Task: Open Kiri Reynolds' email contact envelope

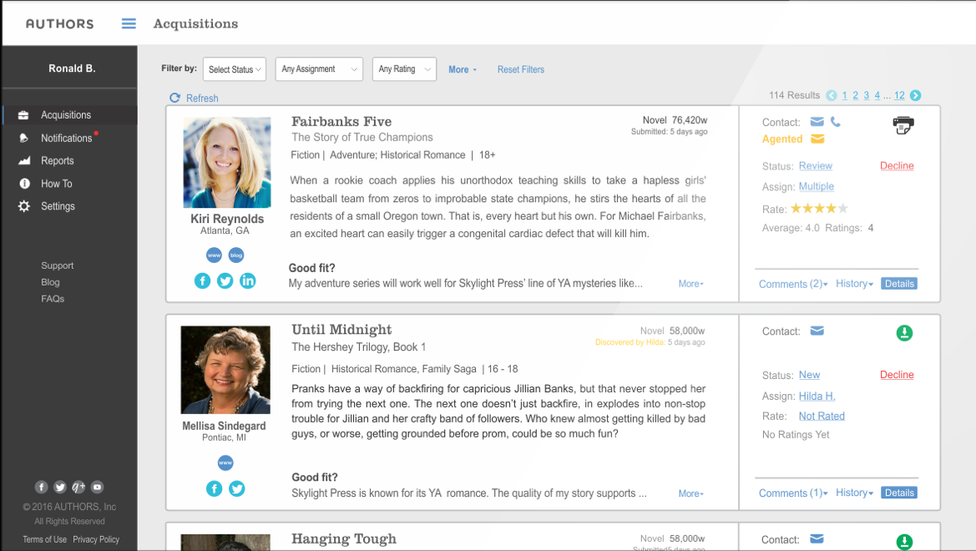Action: (x=817, y=121)
